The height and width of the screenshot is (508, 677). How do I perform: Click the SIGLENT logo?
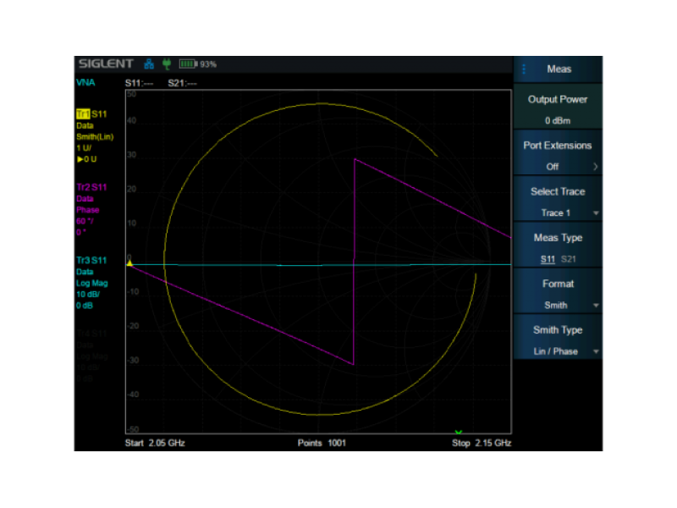106,64
